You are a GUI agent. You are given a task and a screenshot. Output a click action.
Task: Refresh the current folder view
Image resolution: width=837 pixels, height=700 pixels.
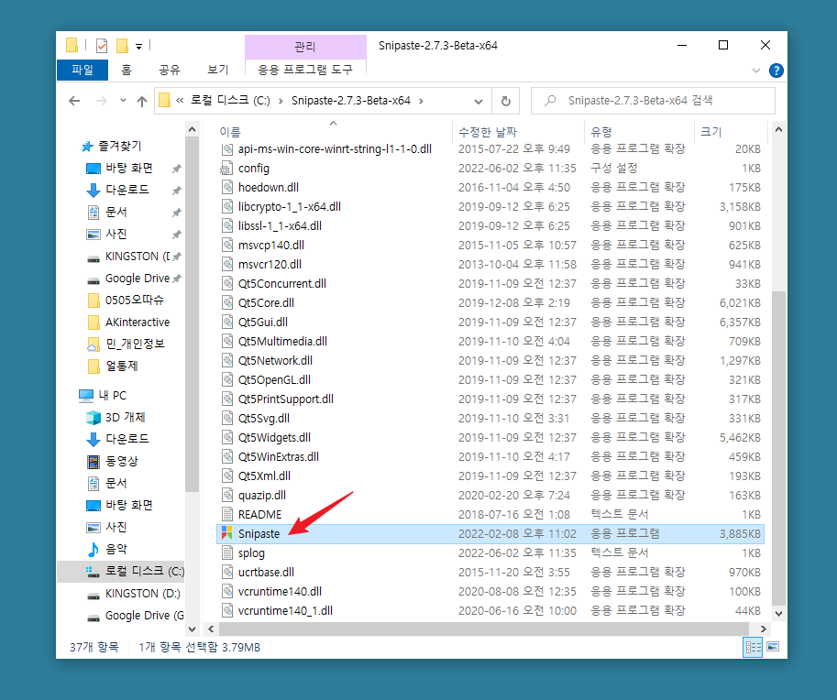[x=505, y=101]
